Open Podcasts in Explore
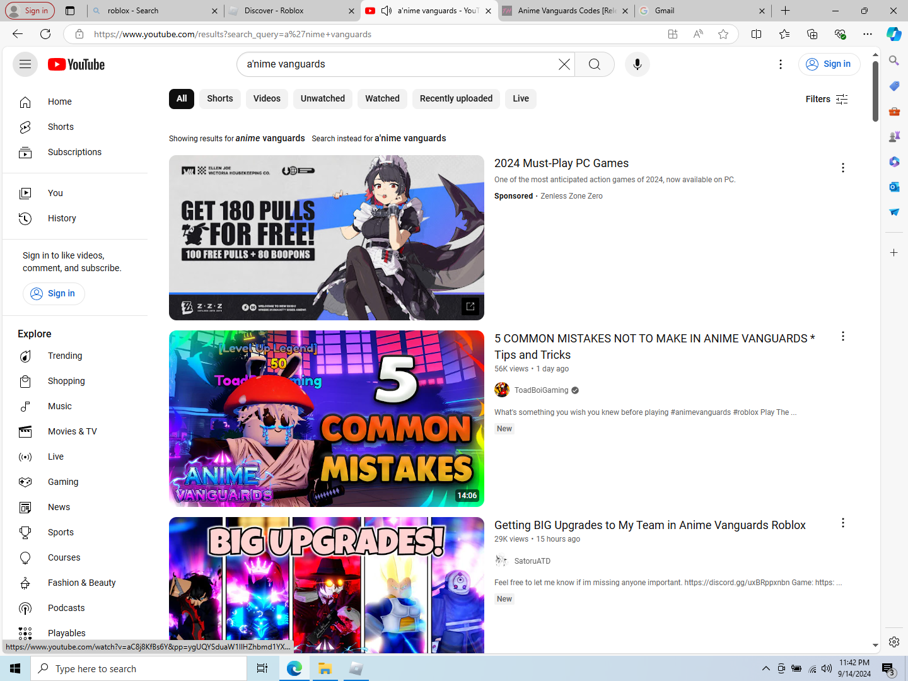Viewport: 908px width, 681px height. point(76,608)
